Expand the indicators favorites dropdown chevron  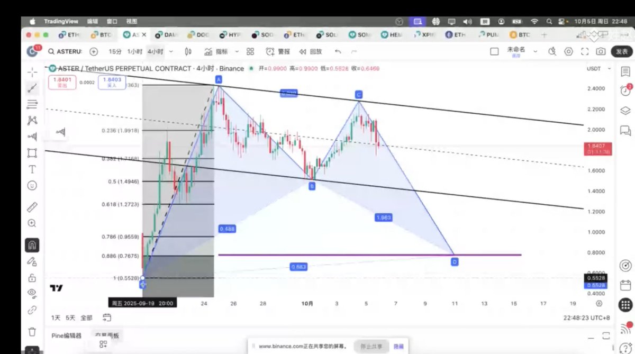[237, 51]
